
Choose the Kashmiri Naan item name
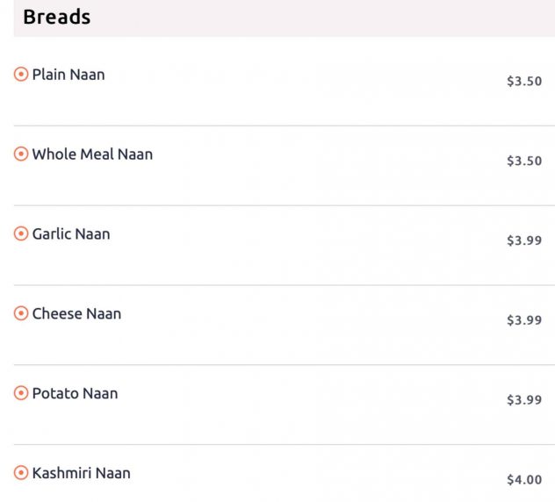point(81,473)
